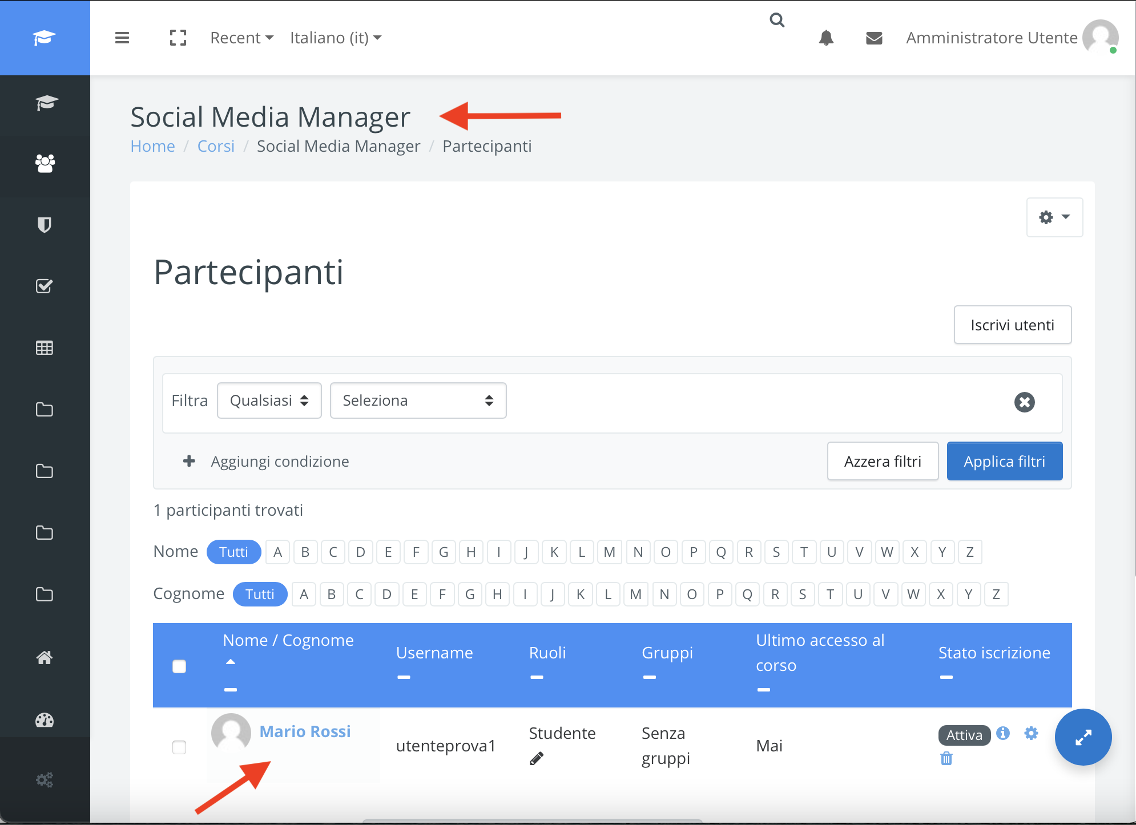The width and height of the screenshot is (1136, 825).
Task: Sort table by Username header
Action: pos(434,653)
